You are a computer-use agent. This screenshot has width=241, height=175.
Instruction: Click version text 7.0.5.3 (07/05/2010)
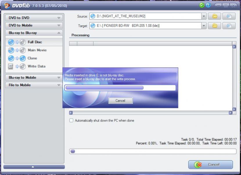click(49, 6)
